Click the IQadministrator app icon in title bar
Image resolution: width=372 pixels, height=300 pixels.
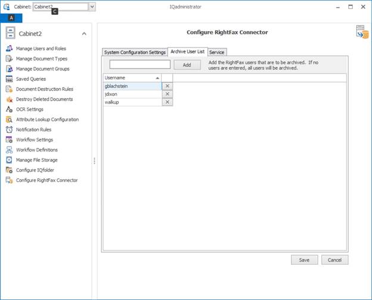coord(7,7)
